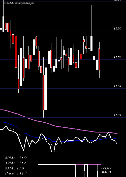
Task: Click the 'Price : 11.7' readout
Action: (x=16, y=173)
